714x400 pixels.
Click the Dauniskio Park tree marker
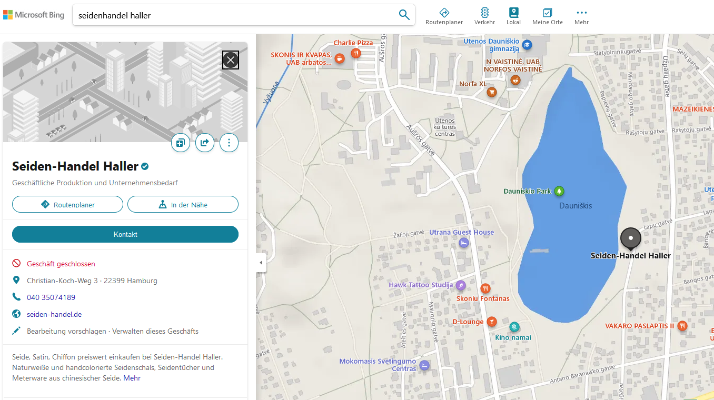click(x=559, y=191)
